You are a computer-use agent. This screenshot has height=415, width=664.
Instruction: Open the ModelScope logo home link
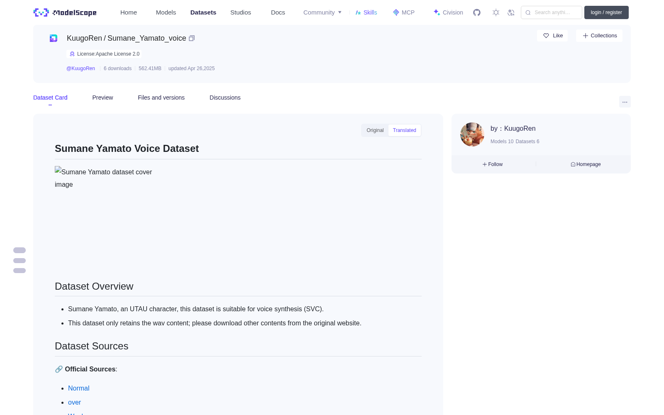click(x=65, y=12)
